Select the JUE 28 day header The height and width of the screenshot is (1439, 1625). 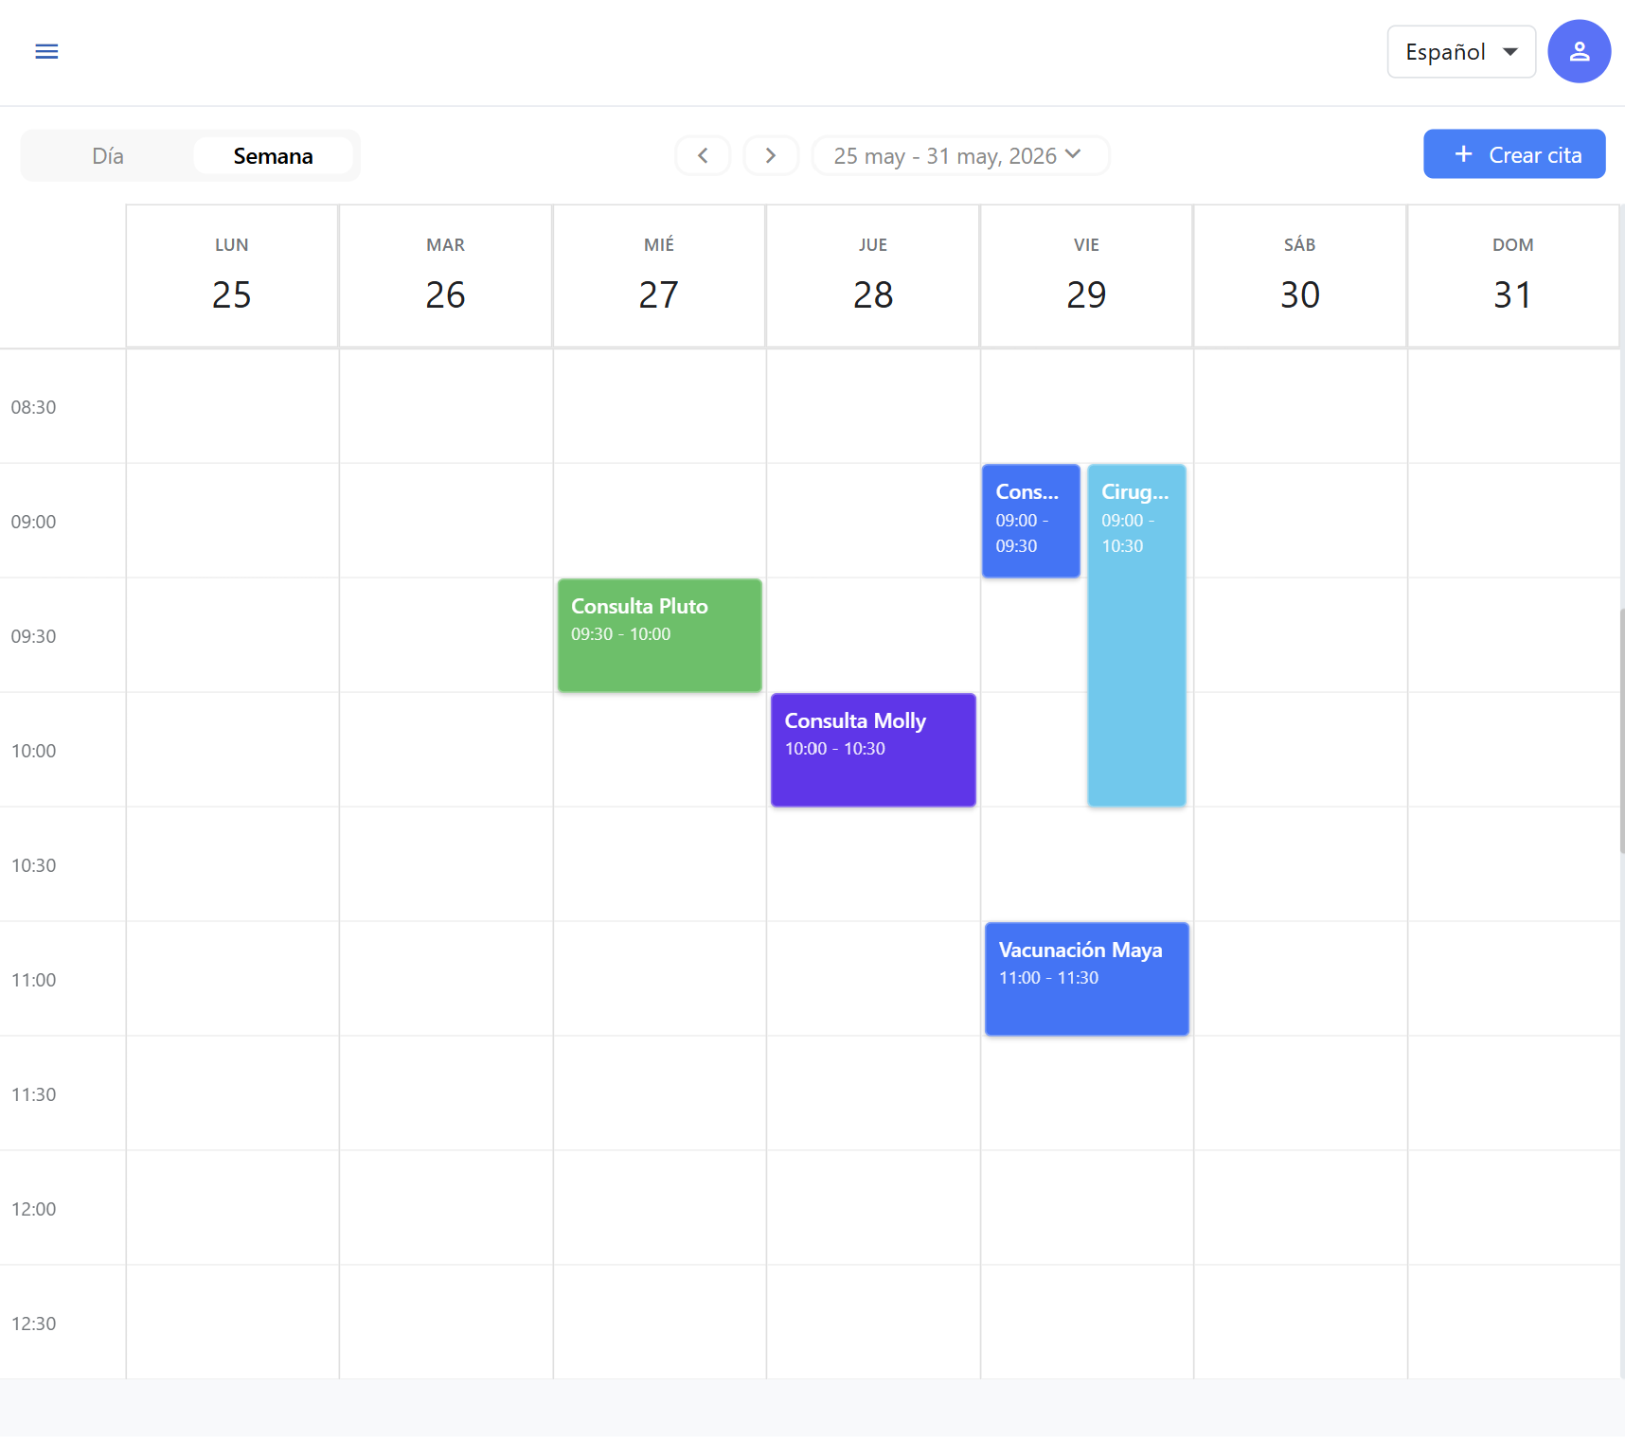click(x=872, y=276)
